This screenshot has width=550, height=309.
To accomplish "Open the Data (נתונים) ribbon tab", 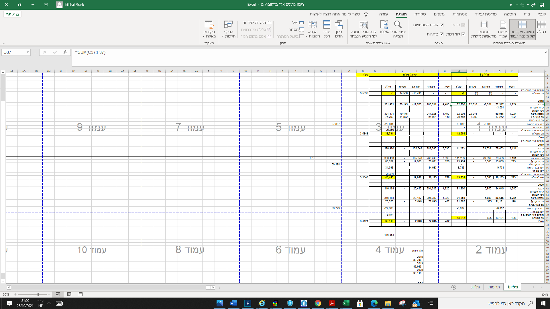I will pyautogui.click(x=439, y=14).
